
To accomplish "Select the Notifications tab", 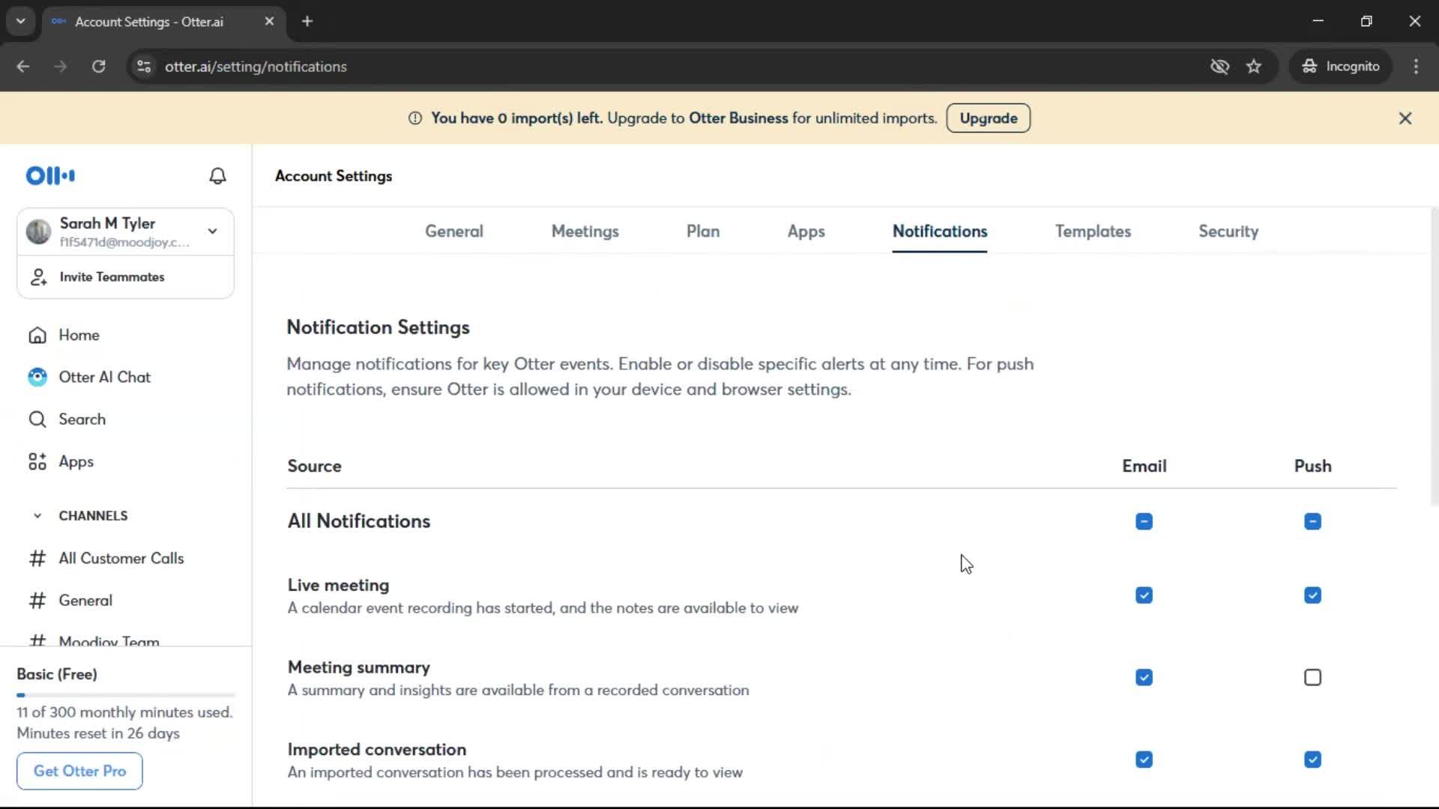I will pyautogui.click(x=940, y=231).
